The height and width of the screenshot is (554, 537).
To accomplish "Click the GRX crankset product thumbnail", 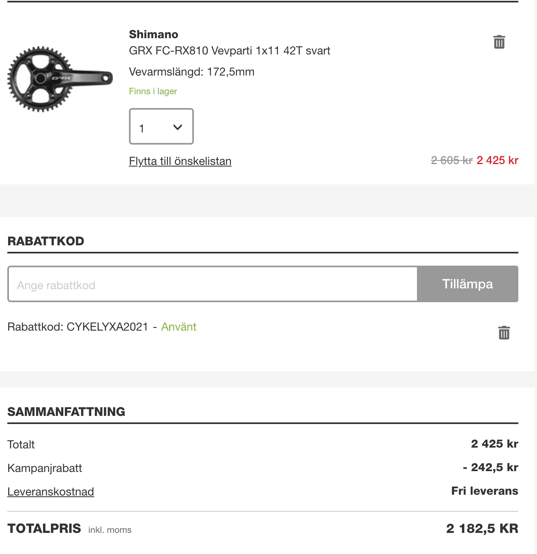I will (60, 79).
